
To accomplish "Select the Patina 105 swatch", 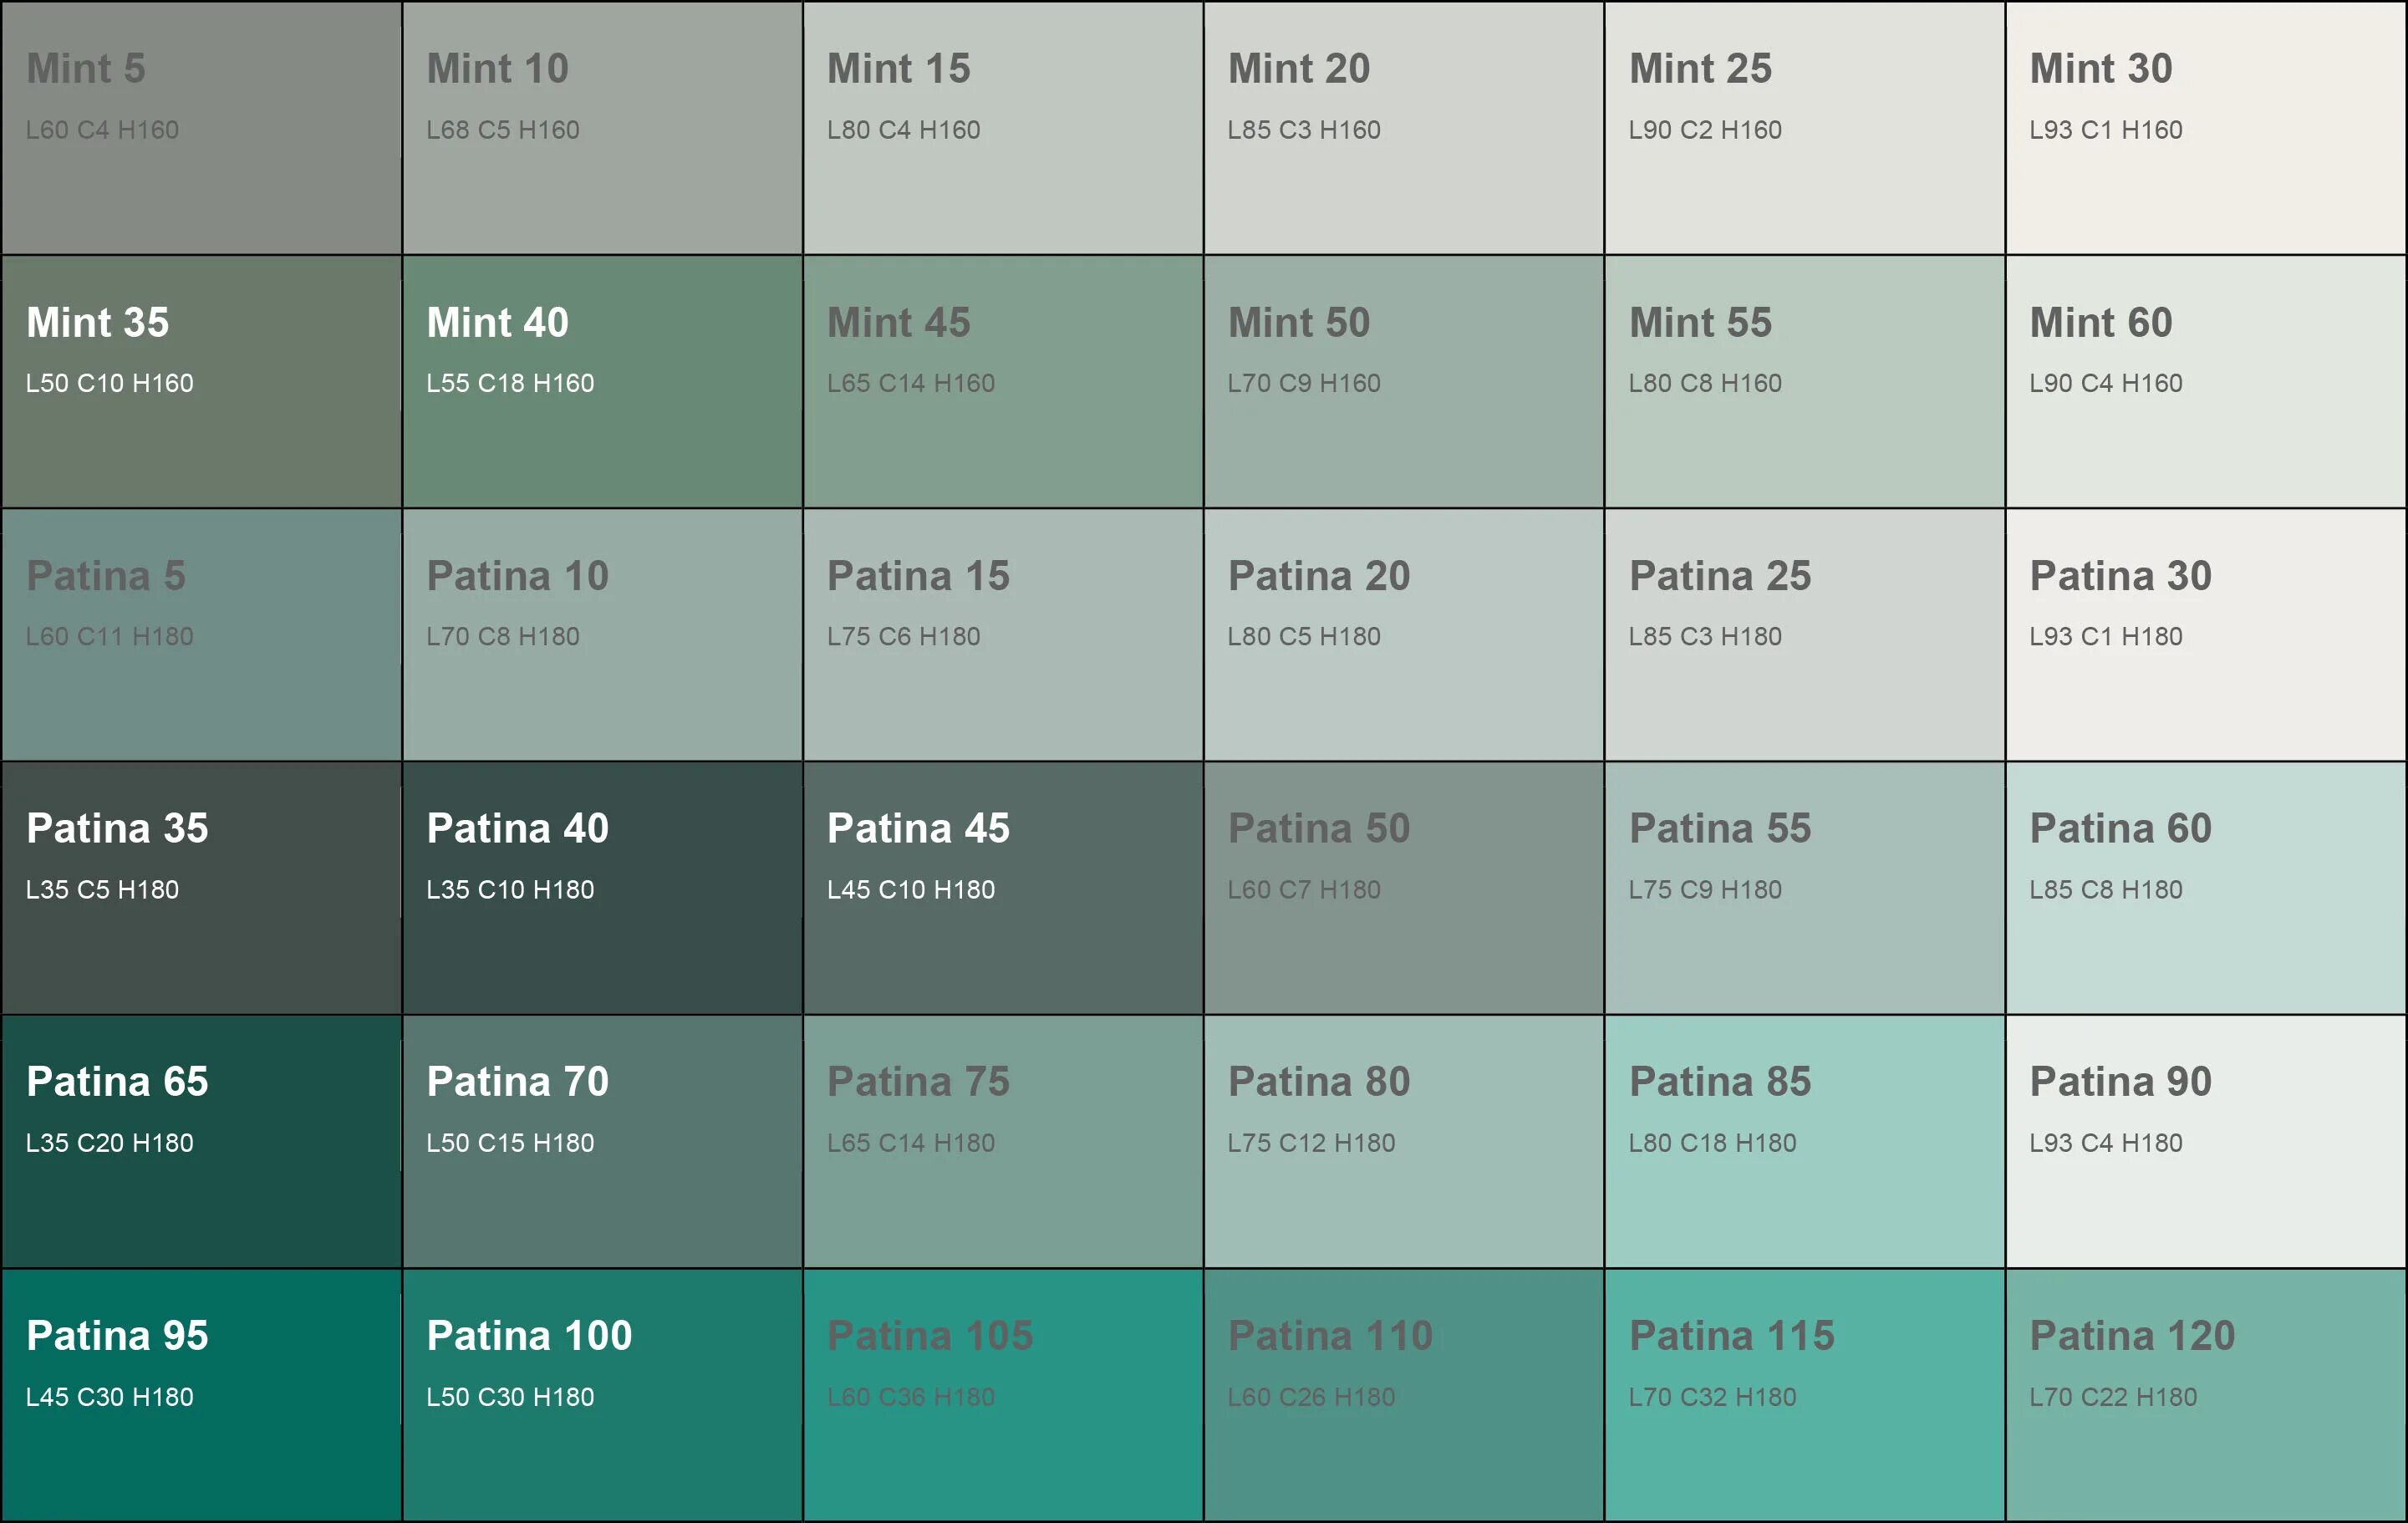I will coord(1002,1395).
